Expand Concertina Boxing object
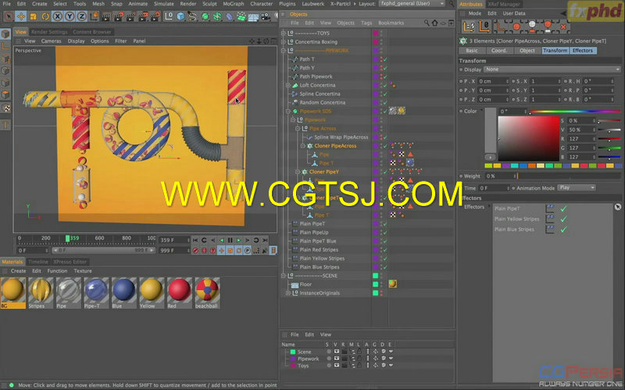Viewport: 625px width, 390px height. pyautogui.click(x=284, y=42)
